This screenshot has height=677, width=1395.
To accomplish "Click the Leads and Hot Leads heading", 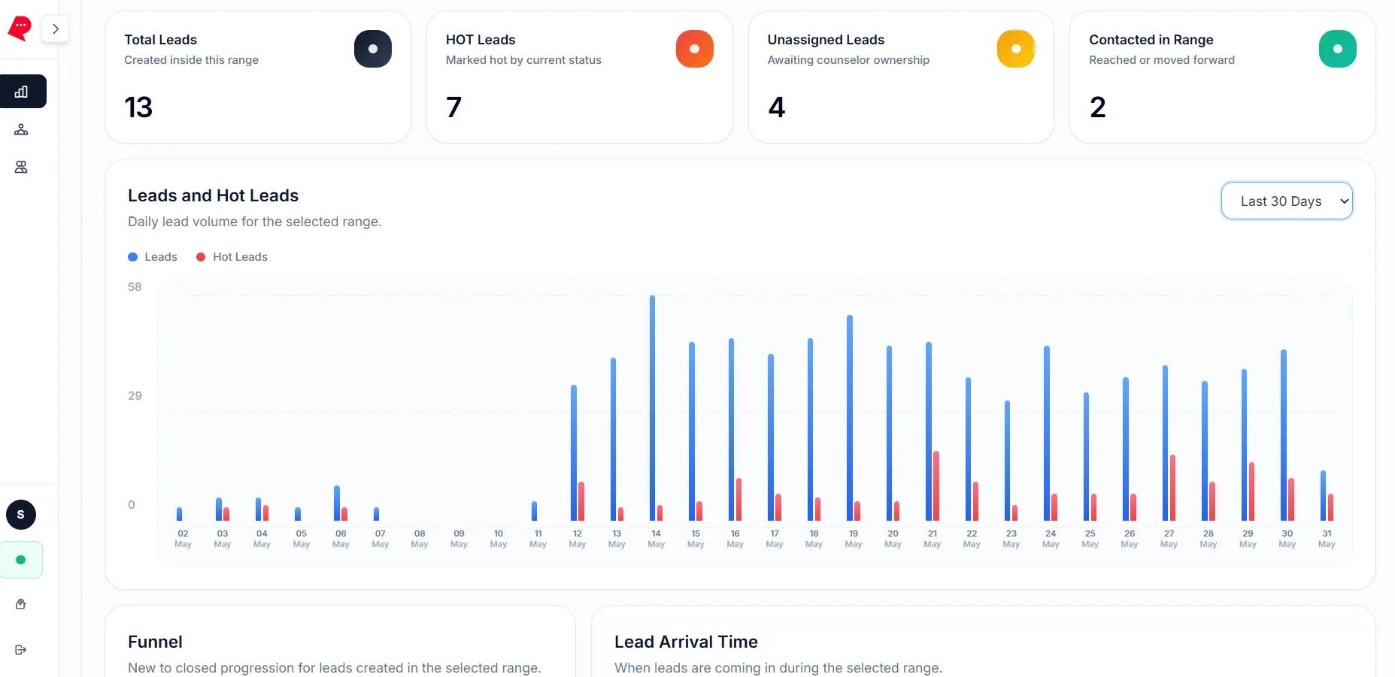I will point(213,195).
